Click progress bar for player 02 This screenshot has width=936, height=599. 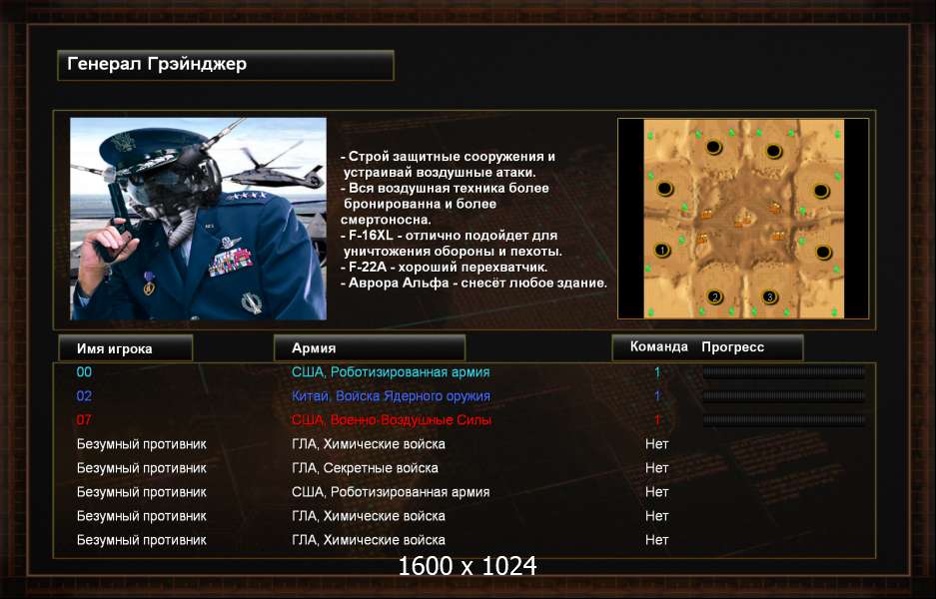(x=784, y=396)
